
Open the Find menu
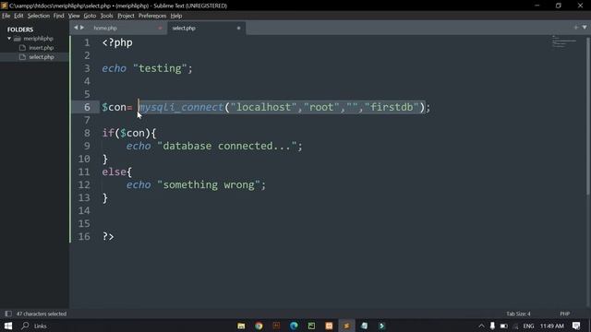[x=58, y=16]
